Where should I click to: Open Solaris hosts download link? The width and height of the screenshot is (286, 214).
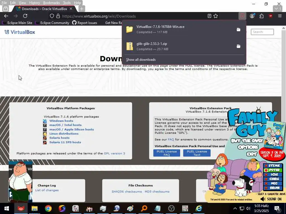[59, 138]
